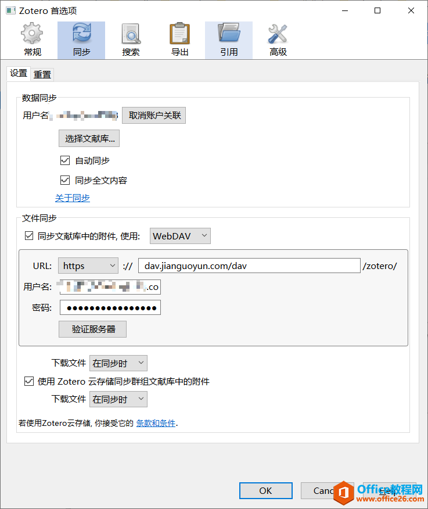Switch to the 重置 tab
Screen dimensions: 428x509
[42, 74]
